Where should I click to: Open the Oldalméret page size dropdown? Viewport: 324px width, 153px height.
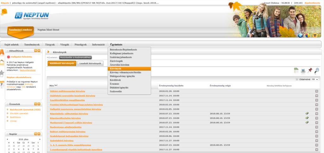point(315,79)
